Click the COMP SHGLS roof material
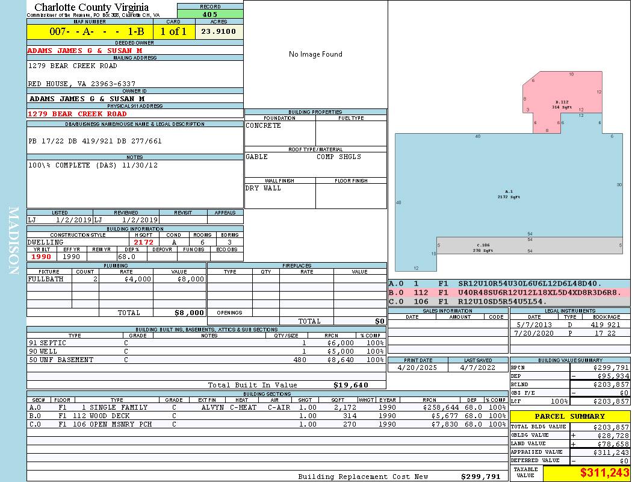This screenshot has height=482, width=632. pos(339,157)
